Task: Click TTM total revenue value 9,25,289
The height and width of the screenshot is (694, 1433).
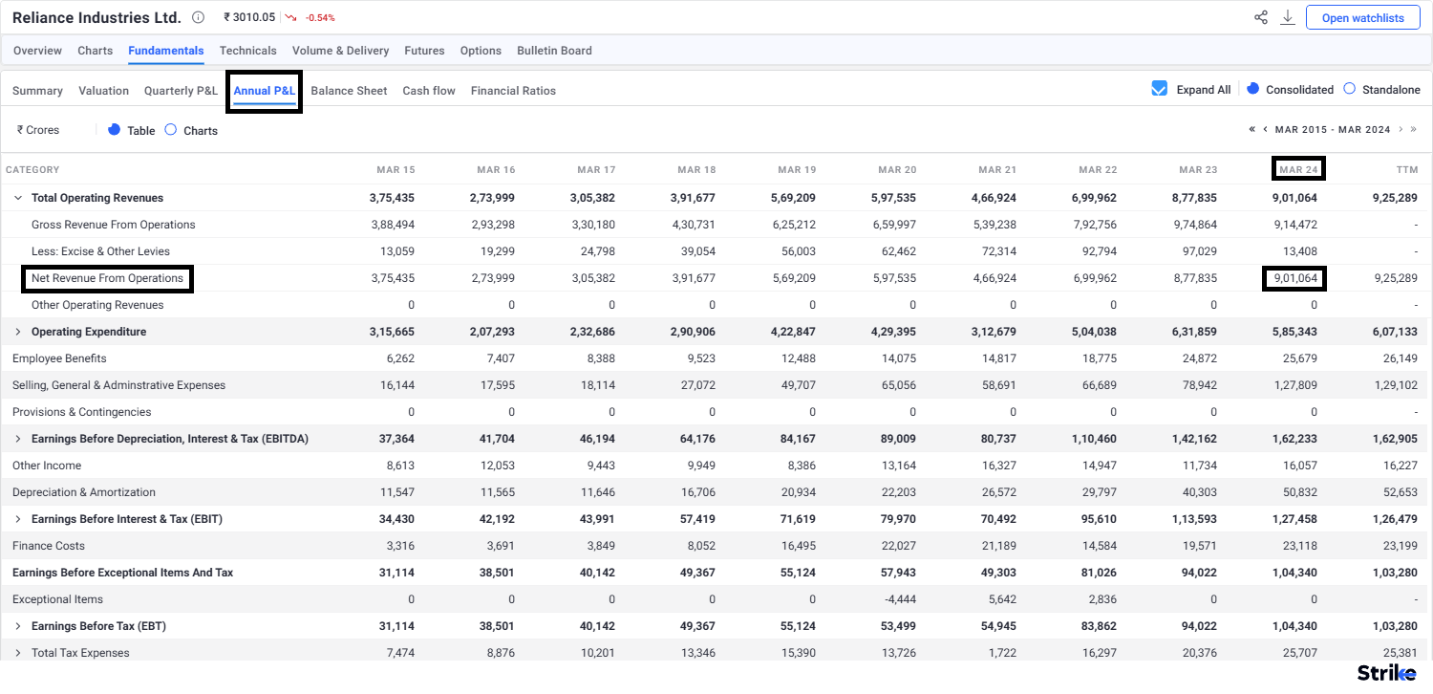Action: pos(1395,198)
